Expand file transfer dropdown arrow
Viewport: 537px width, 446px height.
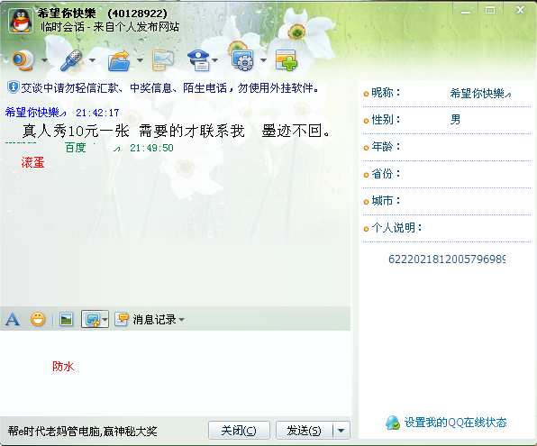pos(140,60)
